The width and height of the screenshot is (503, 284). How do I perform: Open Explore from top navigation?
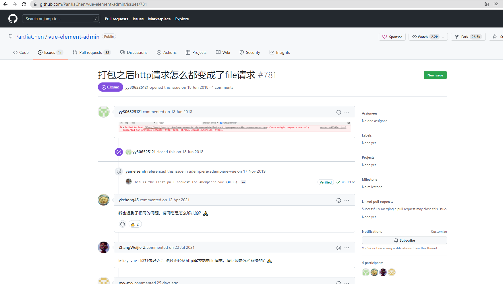pos(182,19)
